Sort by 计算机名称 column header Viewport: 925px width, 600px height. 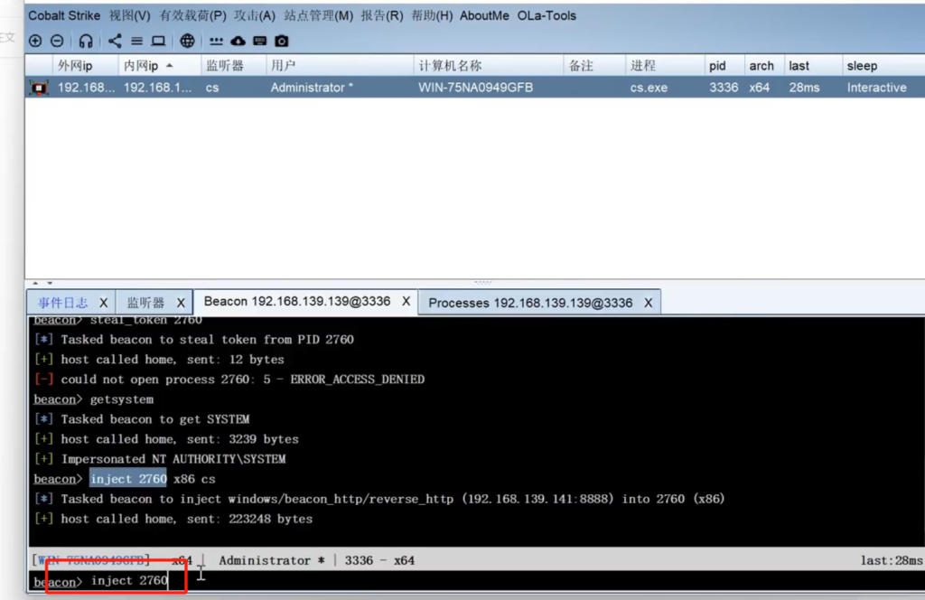click(489, 65)
